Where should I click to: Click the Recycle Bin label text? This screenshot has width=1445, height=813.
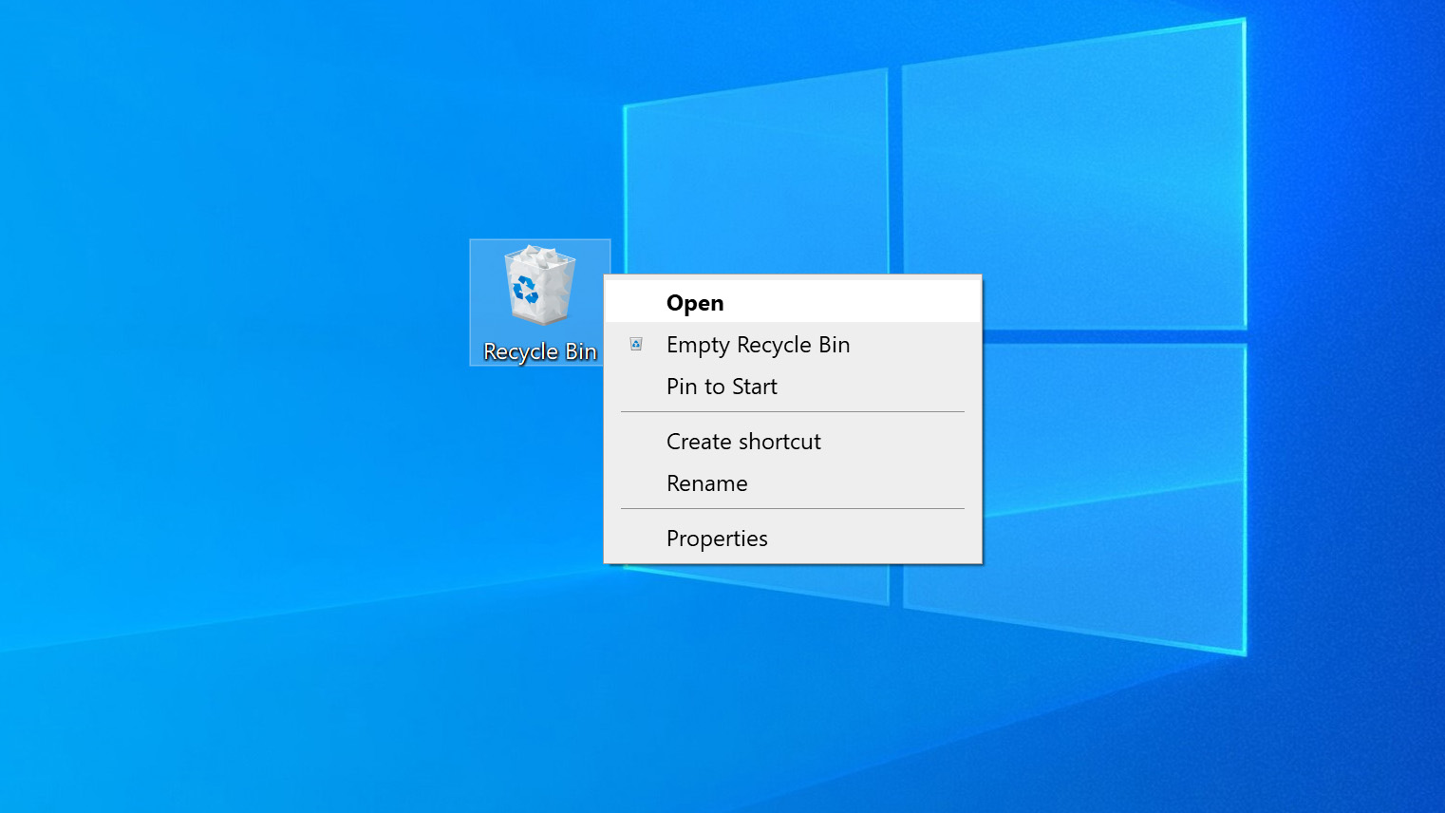click(x=540, y=351)
